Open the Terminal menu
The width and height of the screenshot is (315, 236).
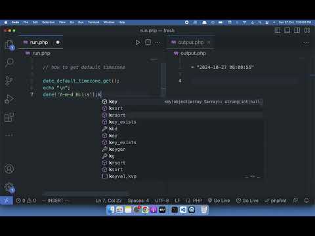[93, 22]
